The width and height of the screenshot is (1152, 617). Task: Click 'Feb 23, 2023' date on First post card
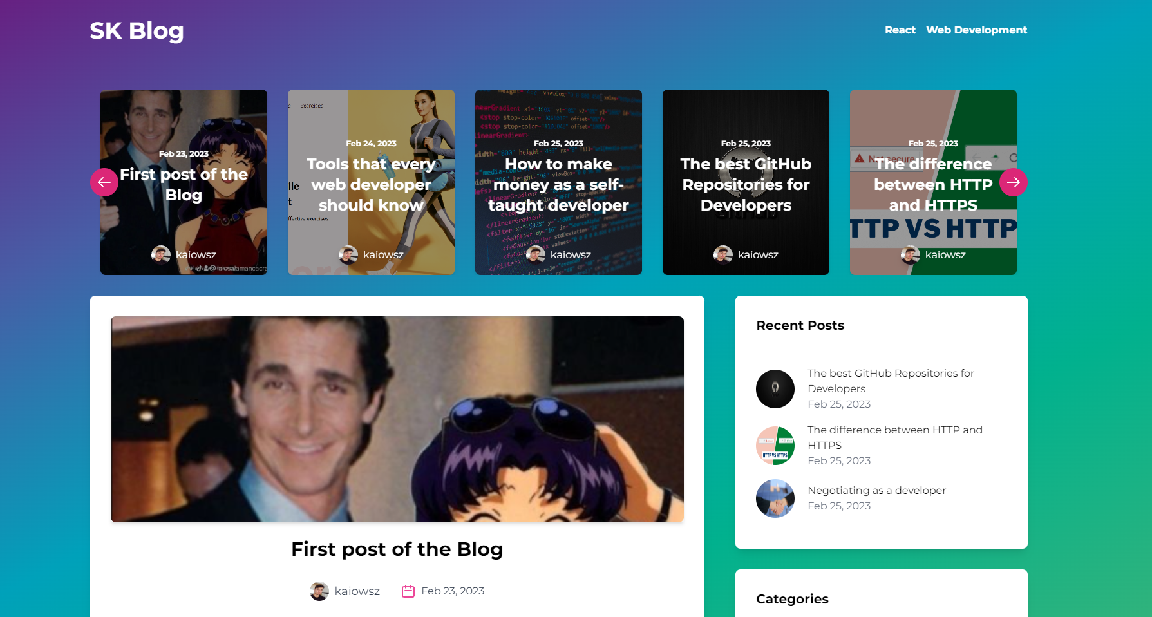click(184, 154)
